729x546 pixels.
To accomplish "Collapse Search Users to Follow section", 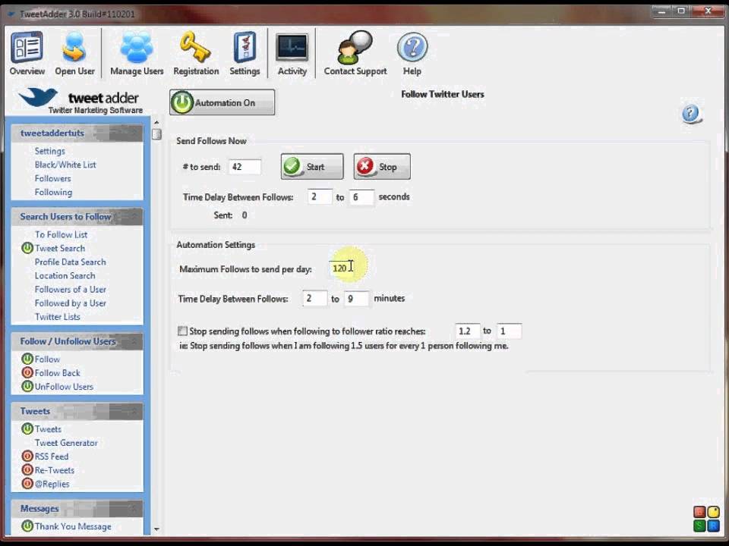I will tap(134, 216).
